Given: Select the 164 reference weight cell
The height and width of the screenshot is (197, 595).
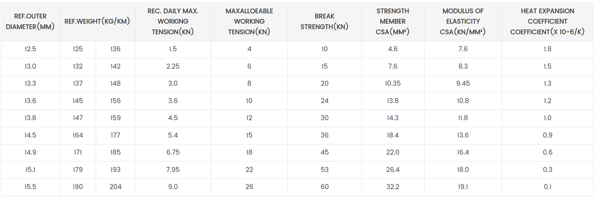Looking at the screenshot, I should [78, 135].
